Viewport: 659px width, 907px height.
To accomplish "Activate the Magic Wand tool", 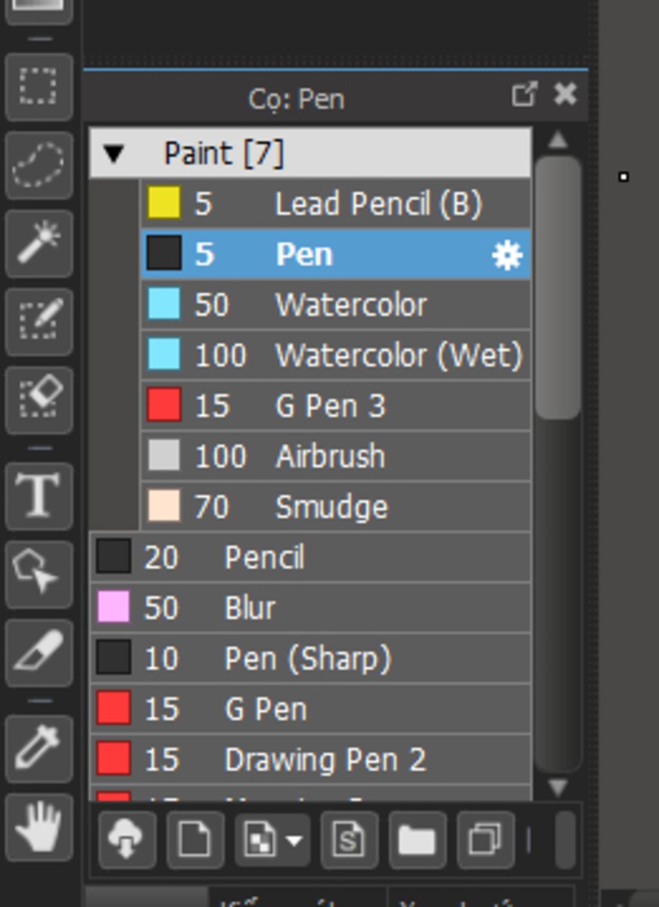I will click(38, 243).
